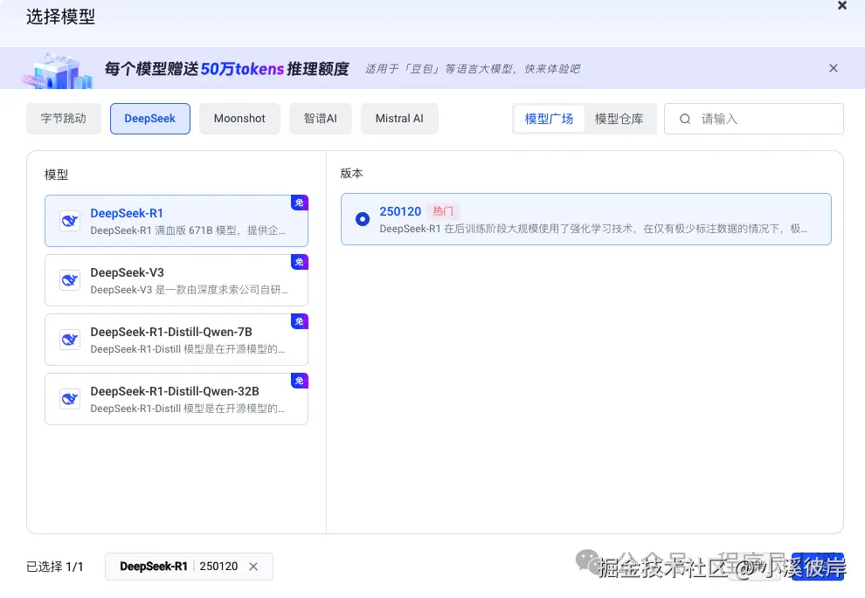Screen dimensions: 865x598
Task: Click the whale icon beside DeepSeek-V3
Action: click(x=69, y=279)
